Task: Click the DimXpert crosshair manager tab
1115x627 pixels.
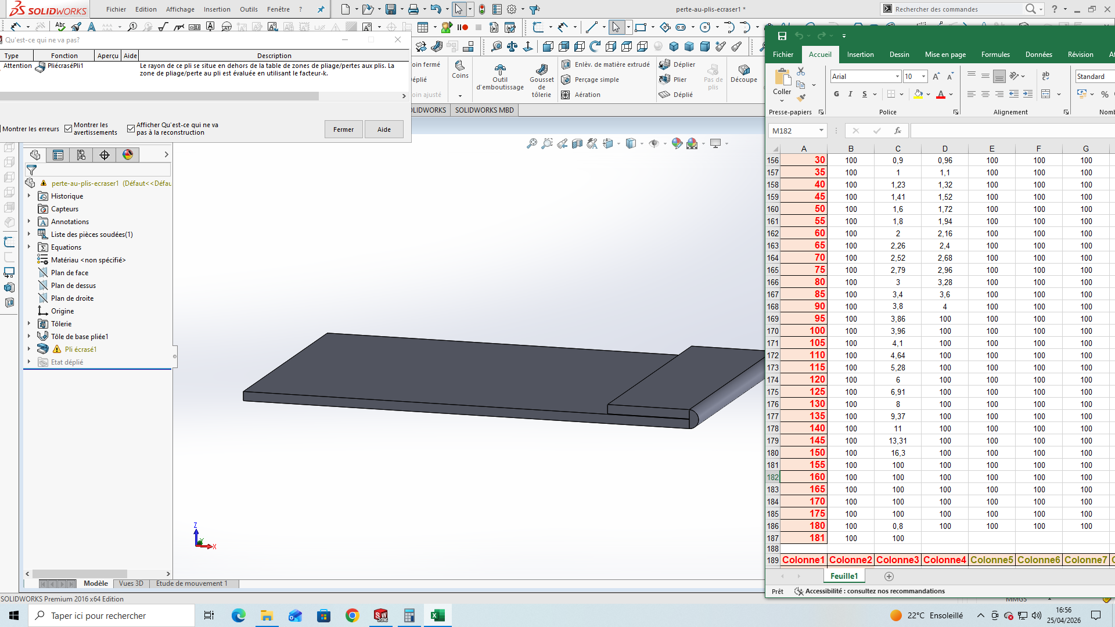Action: [105, 154]
